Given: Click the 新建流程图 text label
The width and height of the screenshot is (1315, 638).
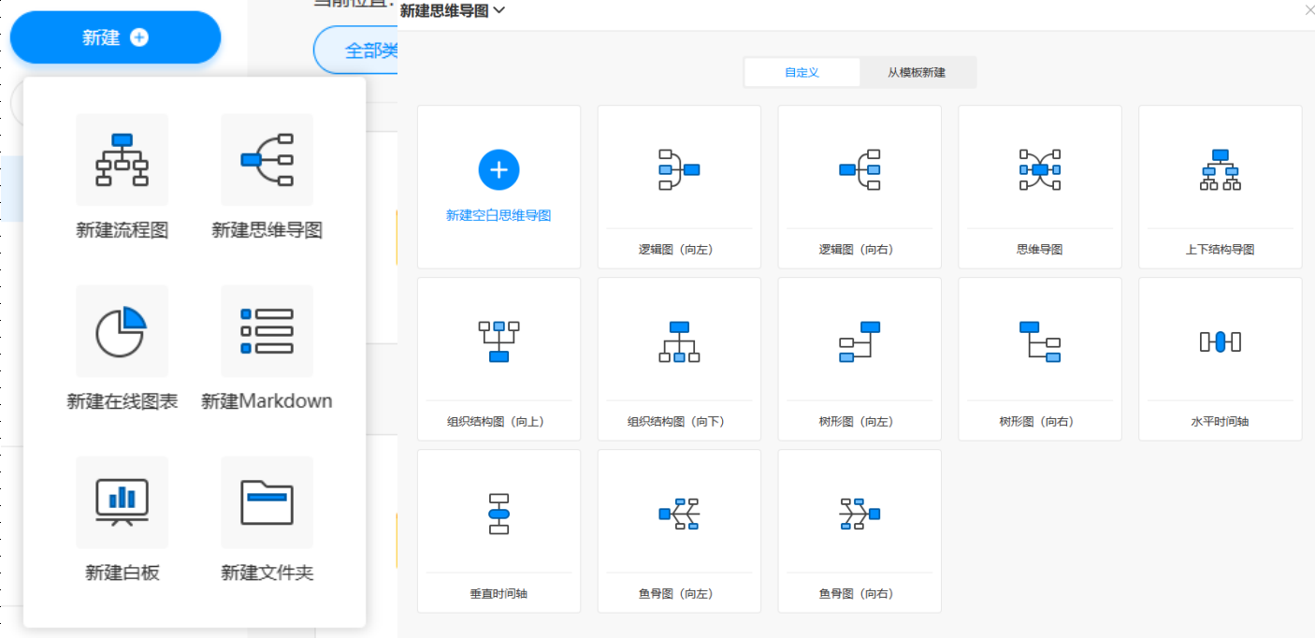Looking at the screenshot, I should click(123, 230).
